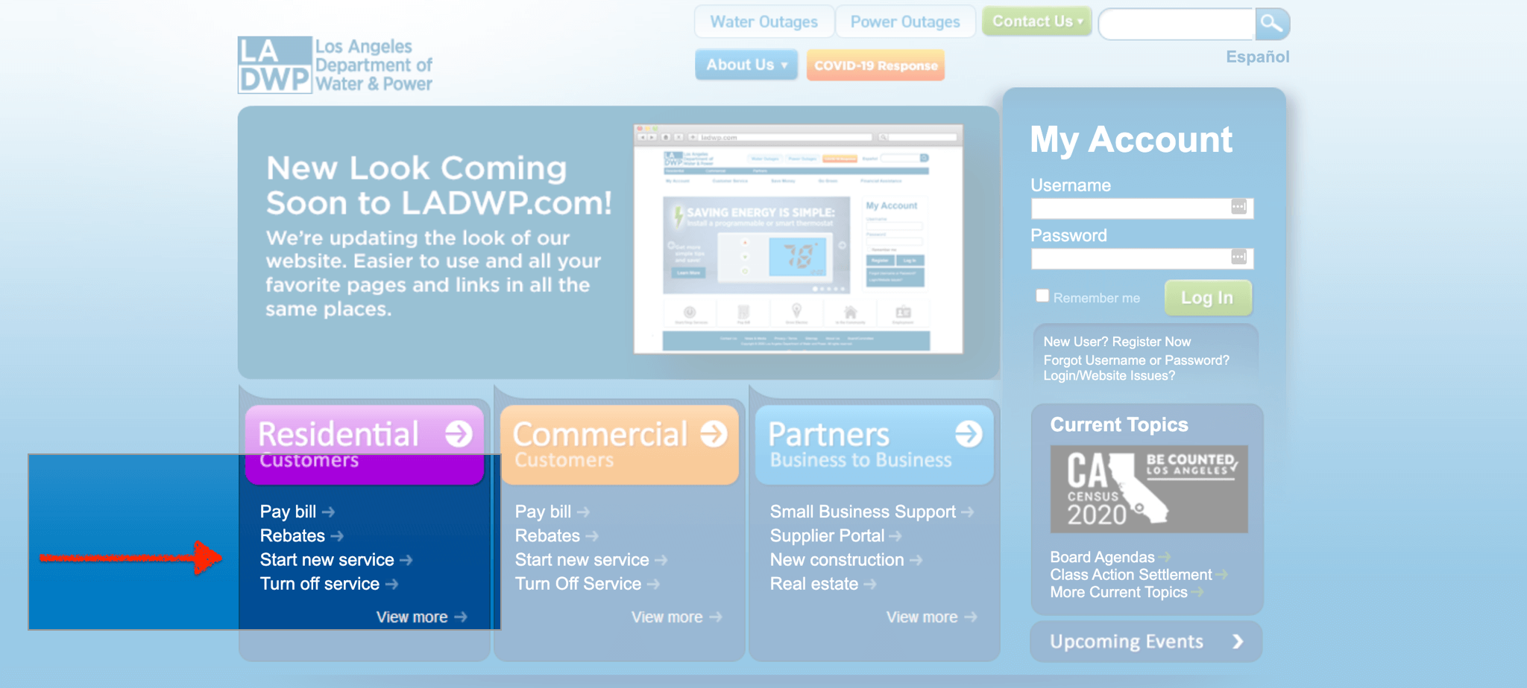Image resolution: width=1527 pixels, height=688 pixels.
Task: Click New User? Register Now link
Action: [1117, 342]
